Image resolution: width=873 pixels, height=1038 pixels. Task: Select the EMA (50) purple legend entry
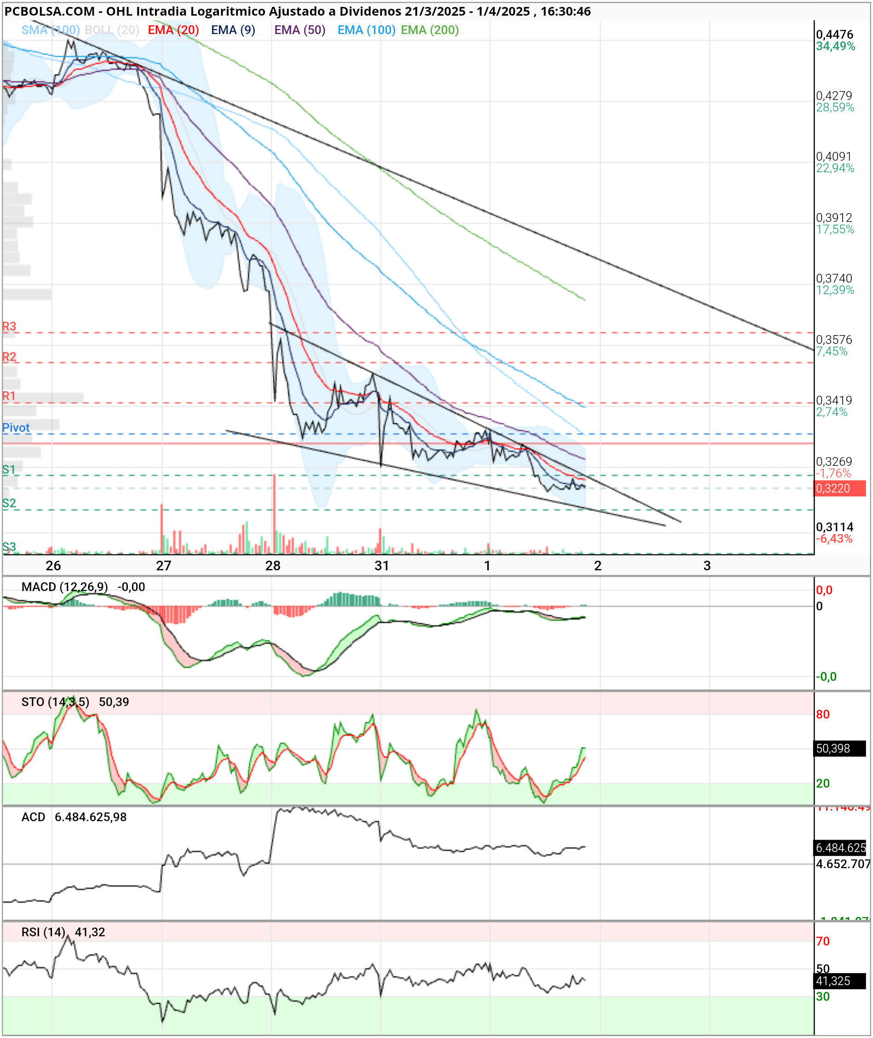[x=300, y=30]
